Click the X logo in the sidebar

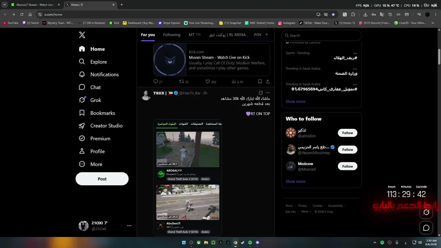[82, 35]
